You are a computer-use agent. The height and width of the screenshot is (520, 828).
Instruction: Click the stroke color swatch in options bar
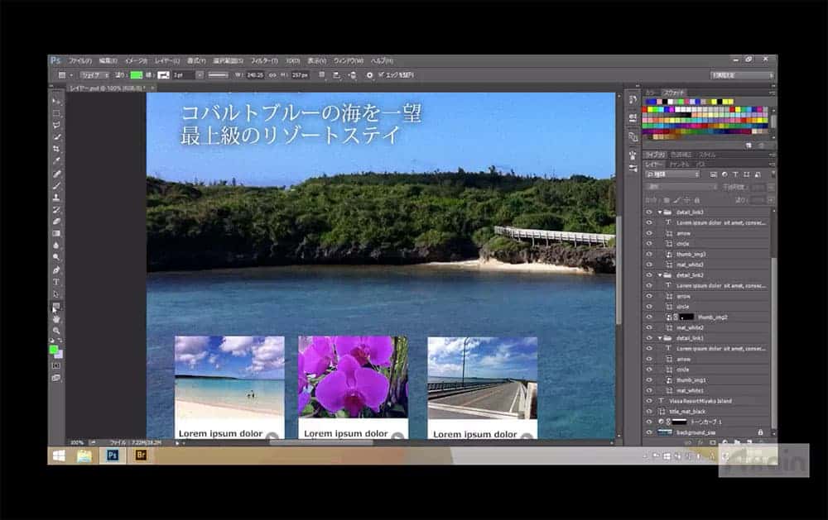click(163, 75)
